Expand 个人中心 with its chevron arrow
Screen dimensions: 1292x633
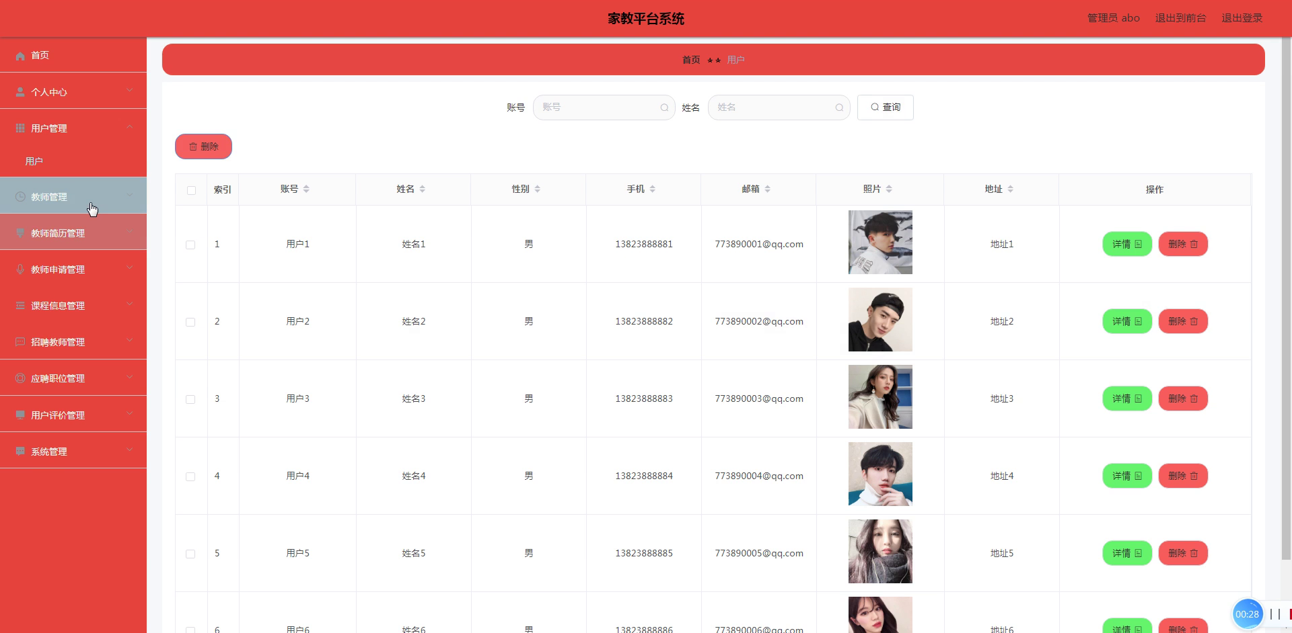(129, 91)
